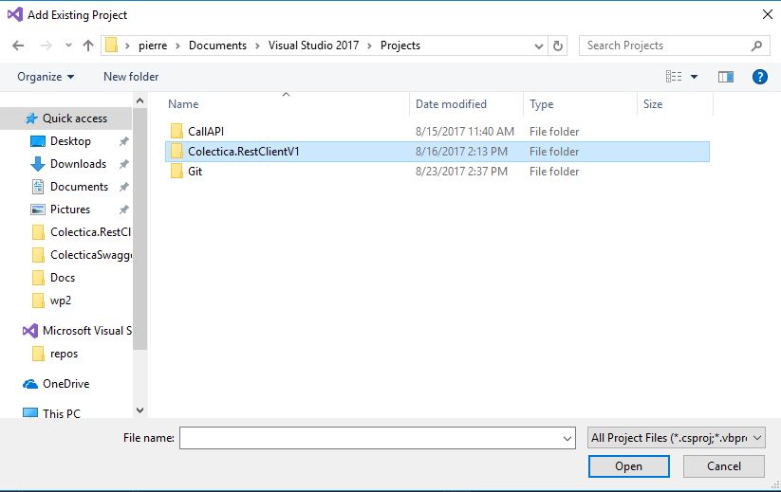Sort by the Name column
Screen dimensions: 781x492
coord(183,104)
